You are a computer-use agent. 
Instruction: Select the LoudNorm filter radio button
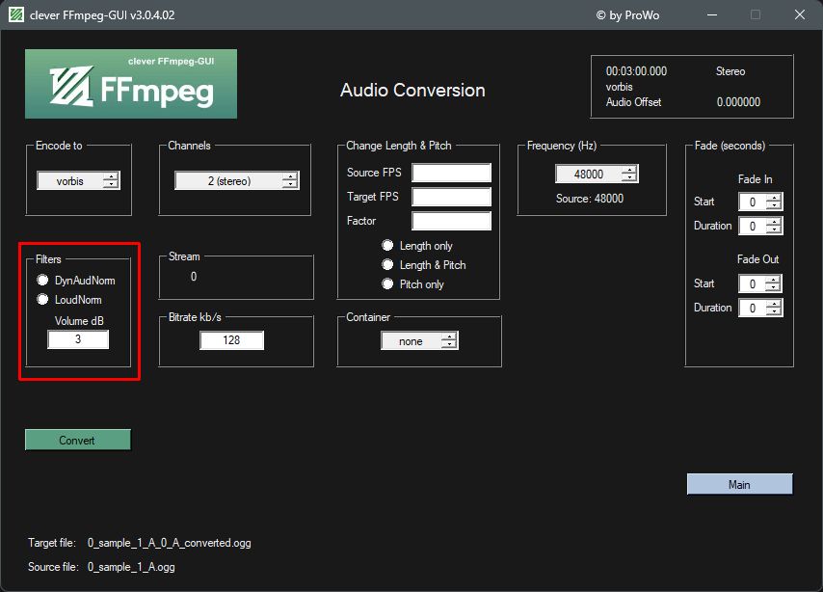pyautogui.click(x=42, y=300)
